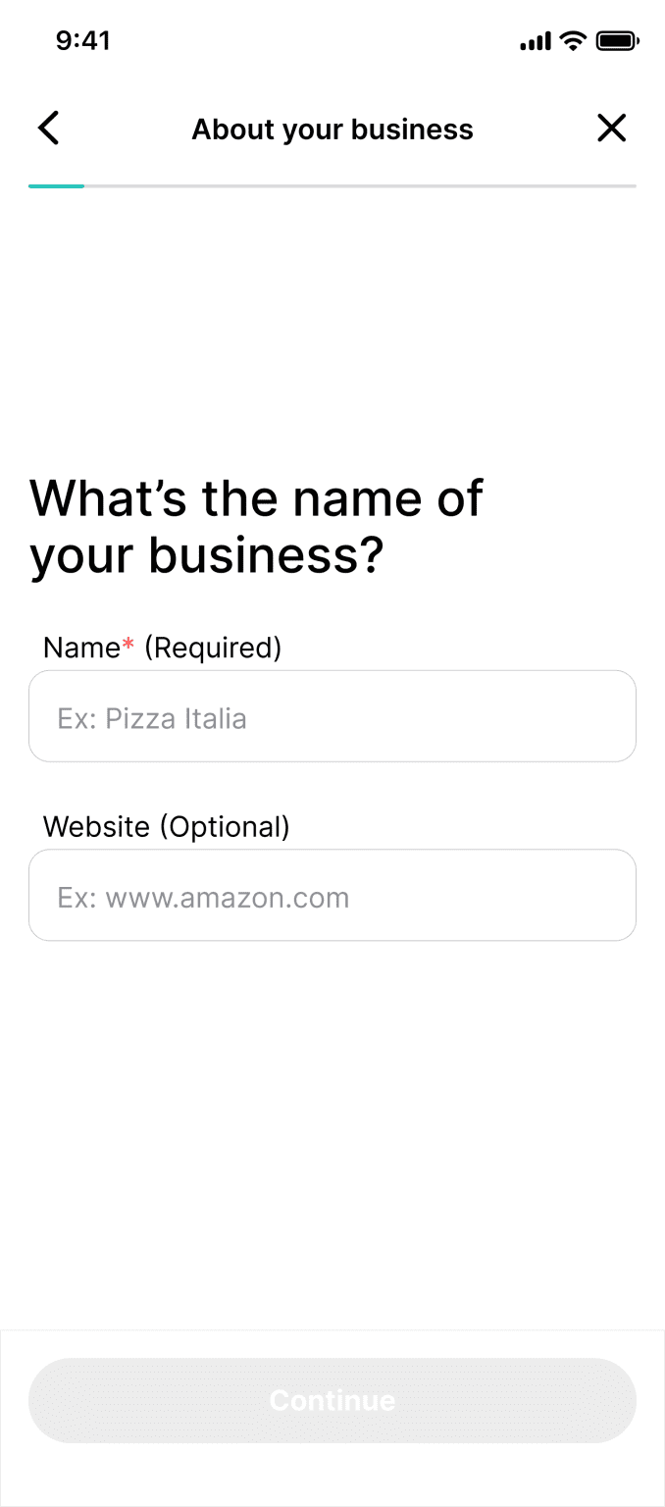Screen dimensions: 665x1507
Task: Focus the Website input field
Action: tap(332, 895)
